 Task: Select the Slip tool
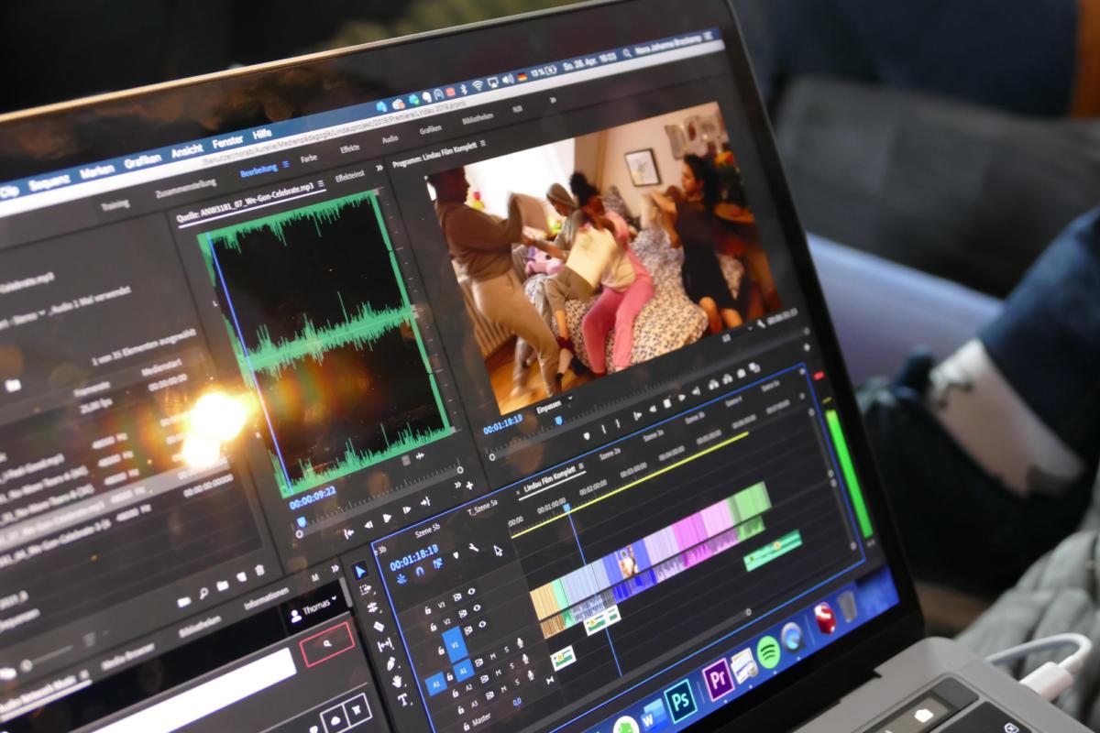(x=385, y=646)
